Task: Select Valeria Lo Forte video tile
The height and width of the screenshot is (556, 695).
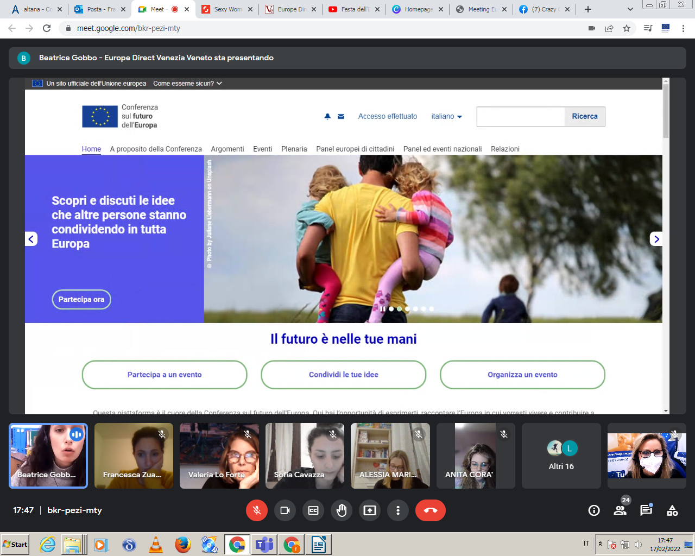Action: tap(219, 456)
